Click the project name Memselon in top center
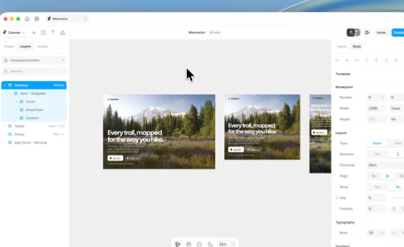The image size is (404, 247). click(196, 32)
